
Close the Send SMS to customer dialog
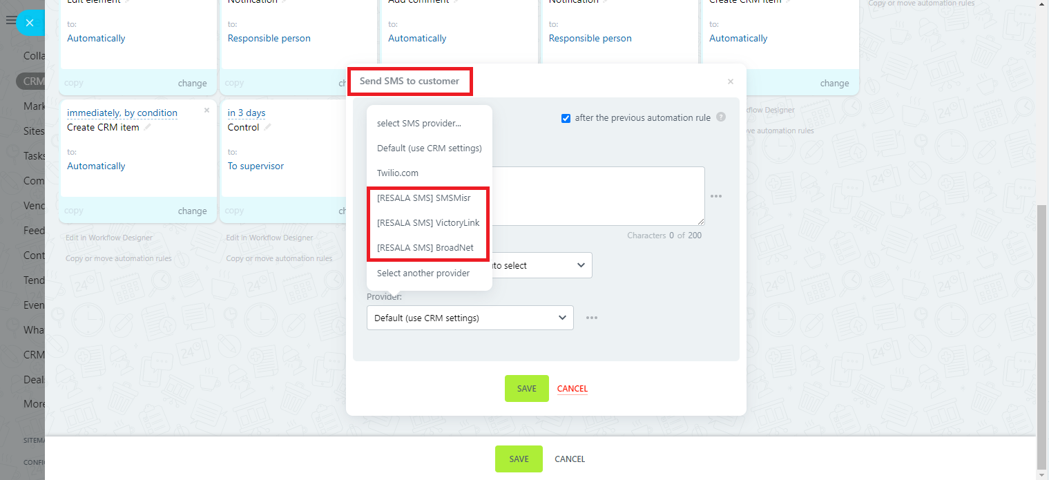pos(730,81)
